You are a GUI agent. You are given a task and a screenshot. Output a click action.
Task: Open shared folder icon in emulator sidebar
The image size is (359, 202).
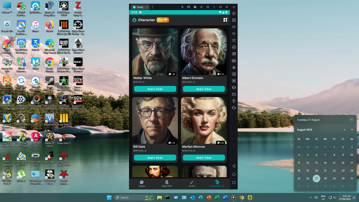click(234, 94)
